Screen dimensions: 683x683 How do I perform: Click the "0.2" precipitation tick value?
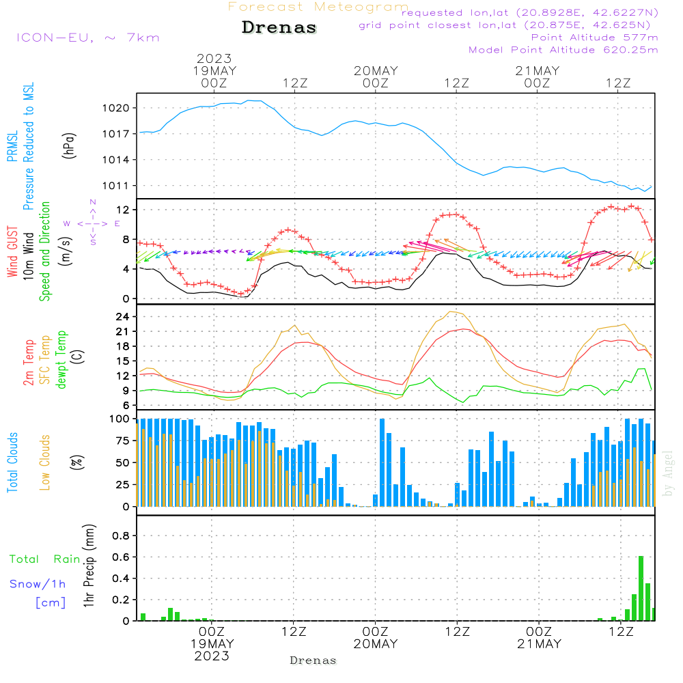[121, 600]
